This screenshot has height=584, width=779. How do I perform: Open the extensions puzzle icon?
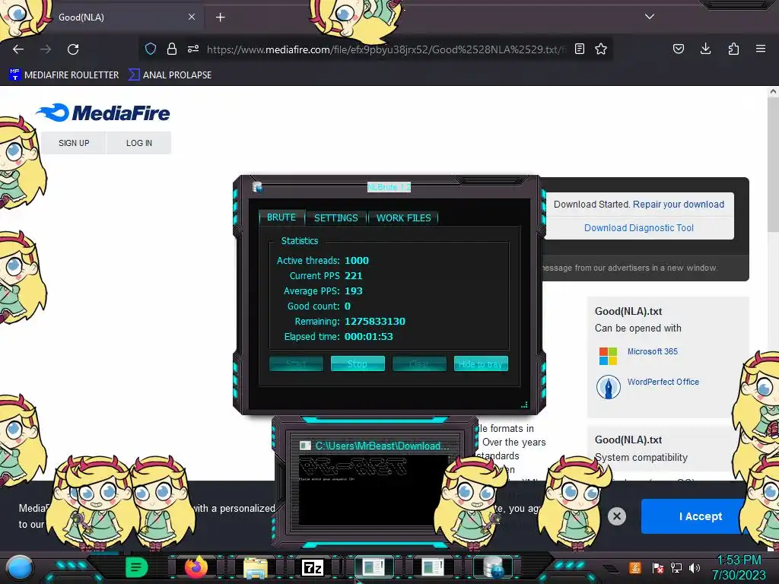pos(733,49)
